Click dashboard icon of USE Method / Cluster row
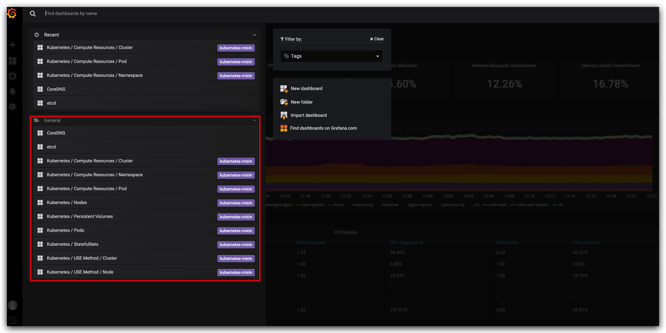This screenshot has width=666, height=333. click(x=40, y=258)
